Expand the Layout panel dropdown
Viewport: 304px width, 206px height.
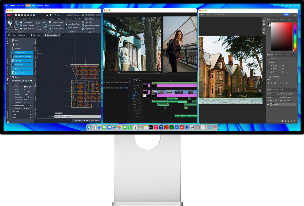[90, 32]
